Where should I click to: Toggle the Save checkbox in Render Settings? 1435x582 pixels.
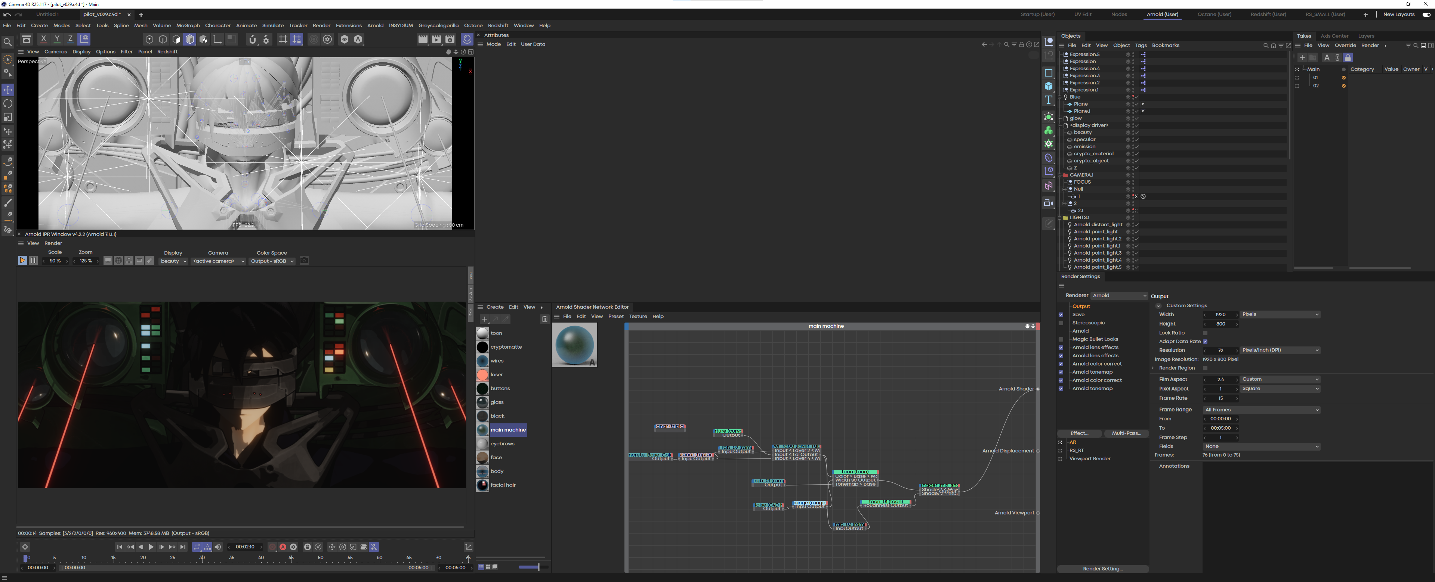pos(1061,315)
